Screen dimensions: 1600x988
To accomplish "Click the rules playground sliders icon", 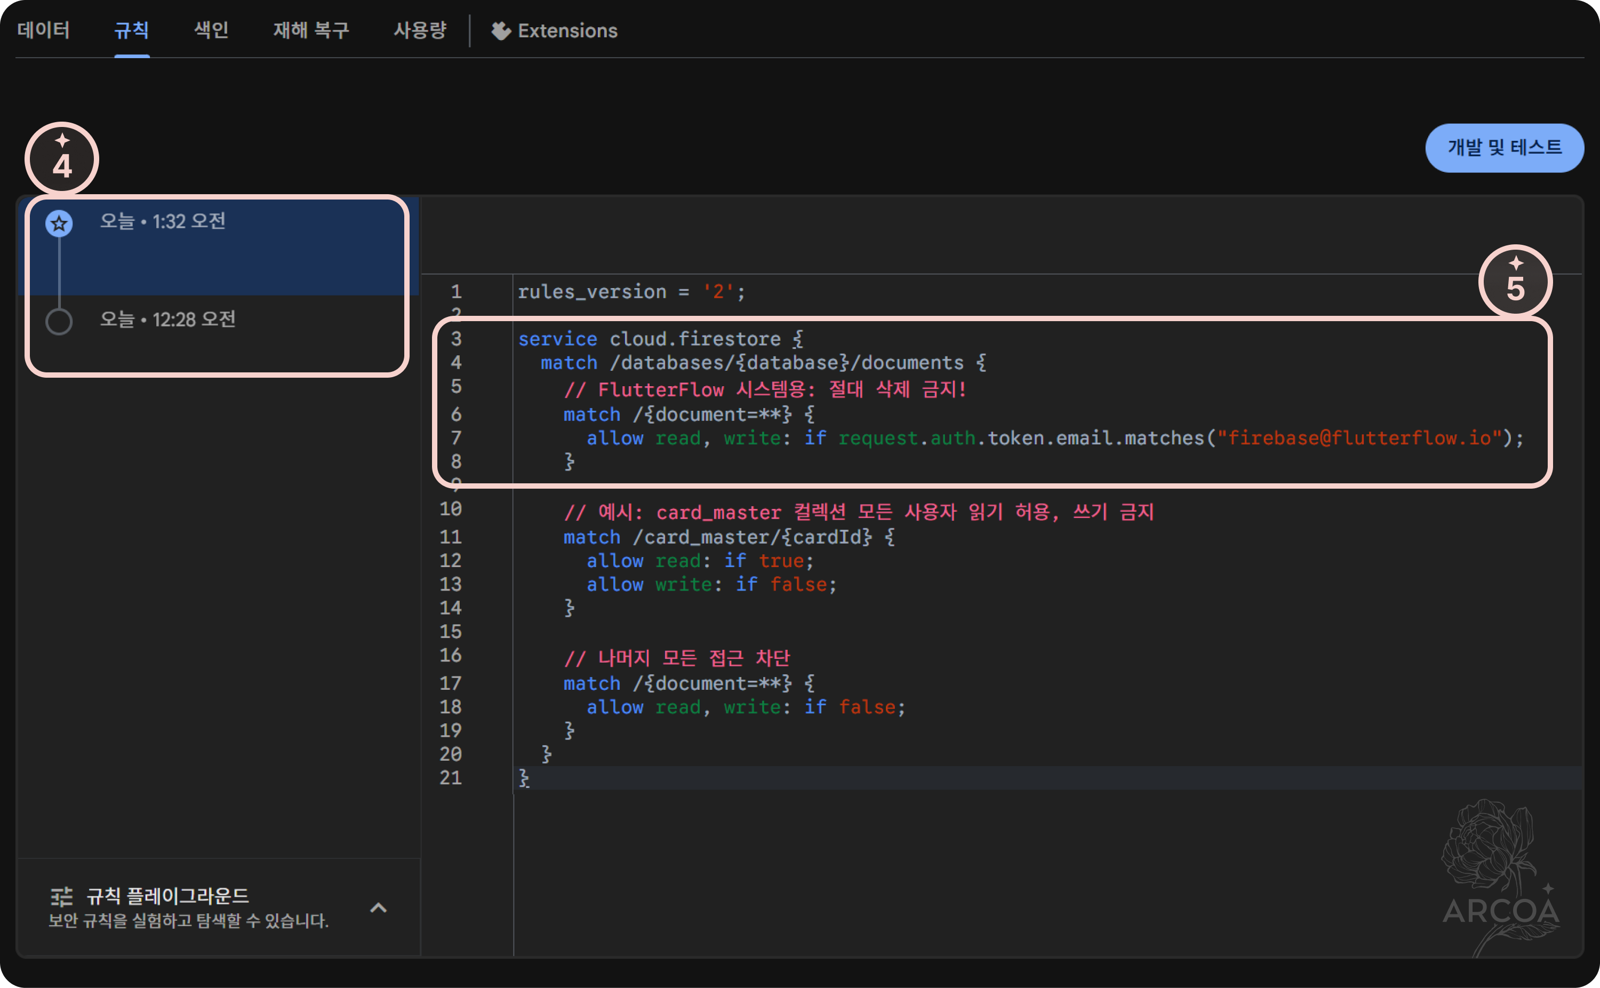I will pyautogui.click(x=61, y=897).
